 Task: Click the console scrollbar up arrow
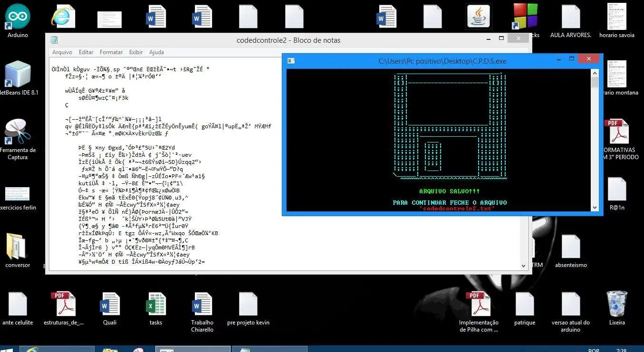point(595,72)
